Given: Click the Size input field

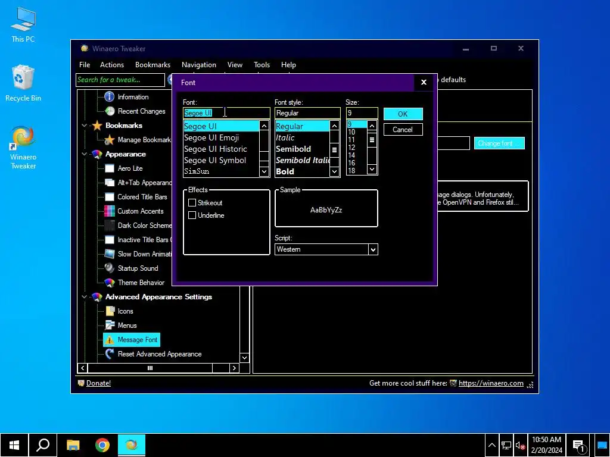Looking at the screenshot, I should [362, 113].
